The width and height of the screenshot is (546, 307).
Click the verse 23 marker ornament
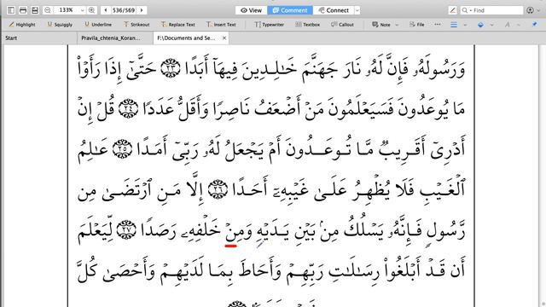click(x=171, y=68)
